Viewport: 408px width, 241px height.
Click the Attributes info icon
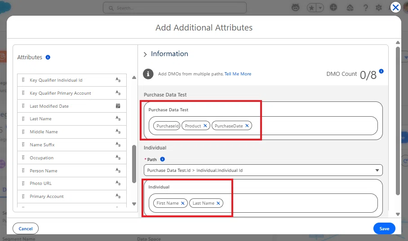click(x=48, y=57)
